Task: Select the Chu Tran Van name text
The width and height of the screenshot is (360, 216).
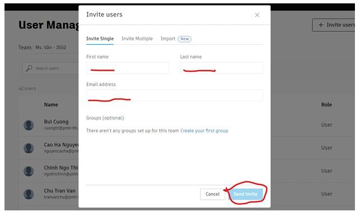Action: [60, 191]
